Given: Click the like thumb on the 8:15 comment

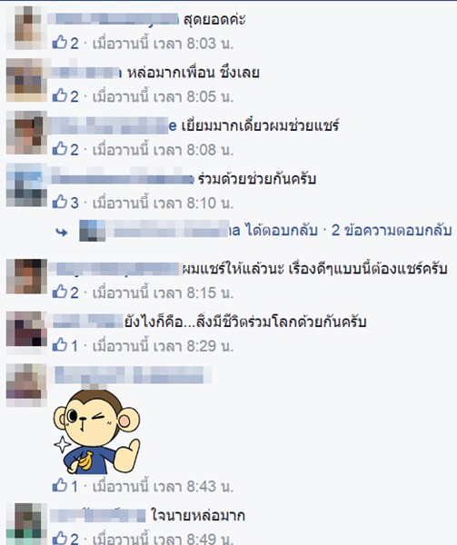Looking at the screenshot, I should tap(60, 292).
